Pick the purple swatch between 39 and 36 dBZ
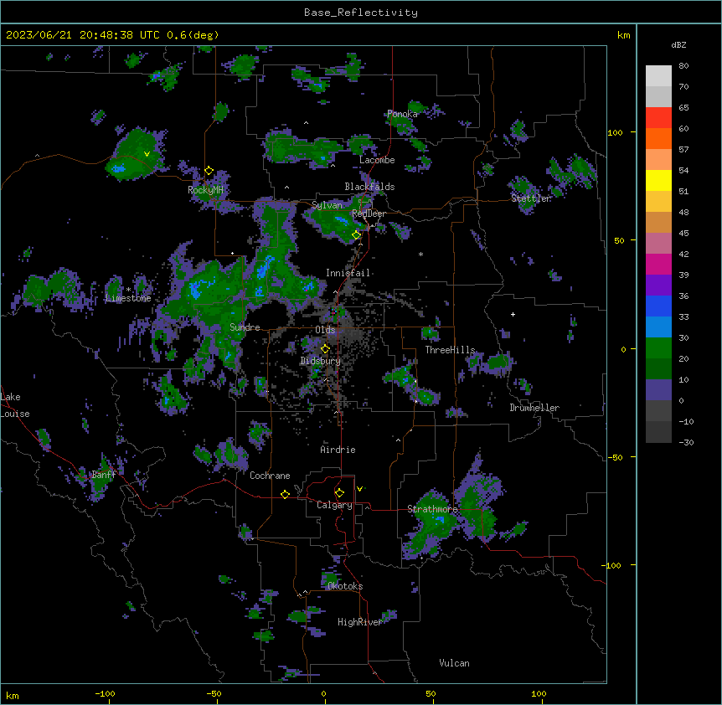 click(x=658, y=285)
